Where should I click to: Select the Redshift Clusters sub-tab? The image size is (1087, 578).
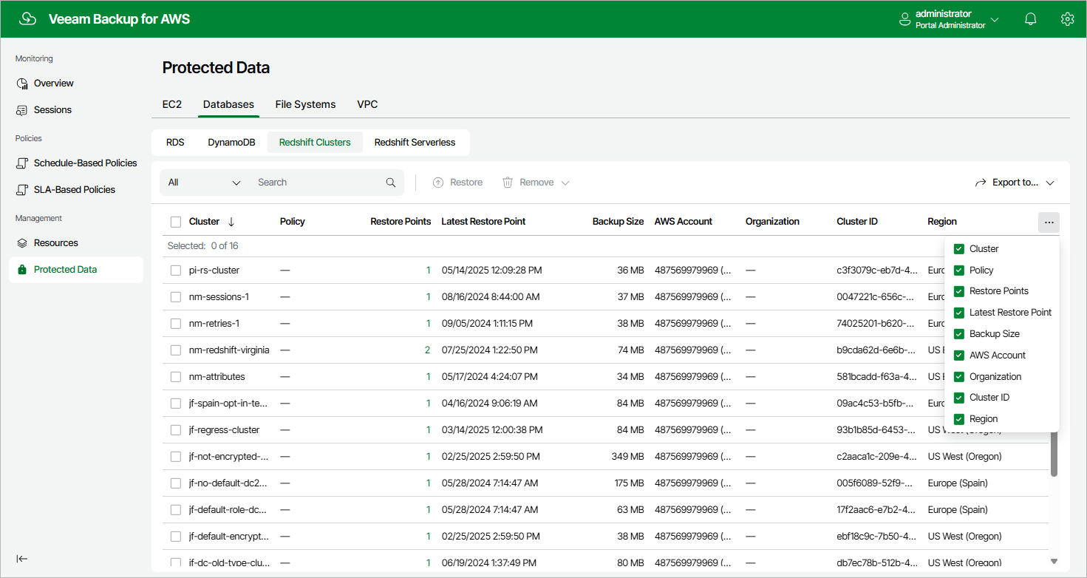point(315,143)
